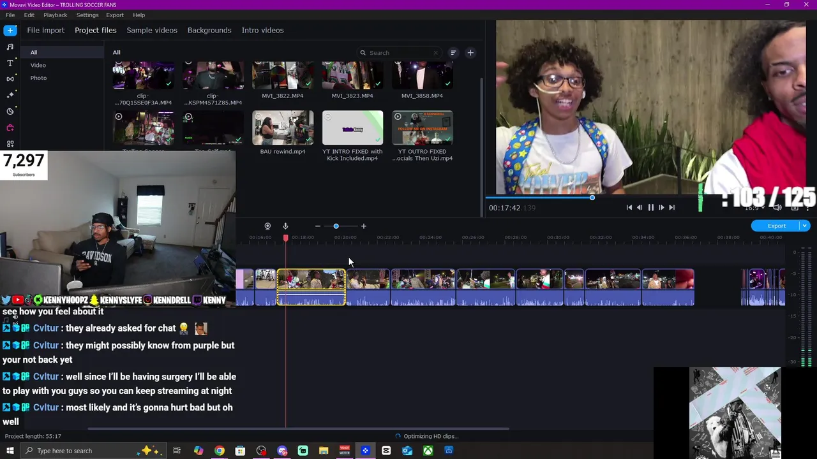Image resolution: width=817 pixels, height=459 pixels.
Task: Step forward one frame in preview
Action: tap(661, 207)
